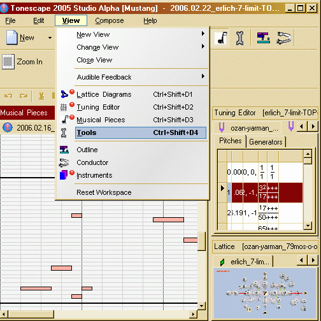Screen dimensions: 321x321
Task: Click the green lattice icon on erlich_7-lim tab
Action: coord(222,262)
